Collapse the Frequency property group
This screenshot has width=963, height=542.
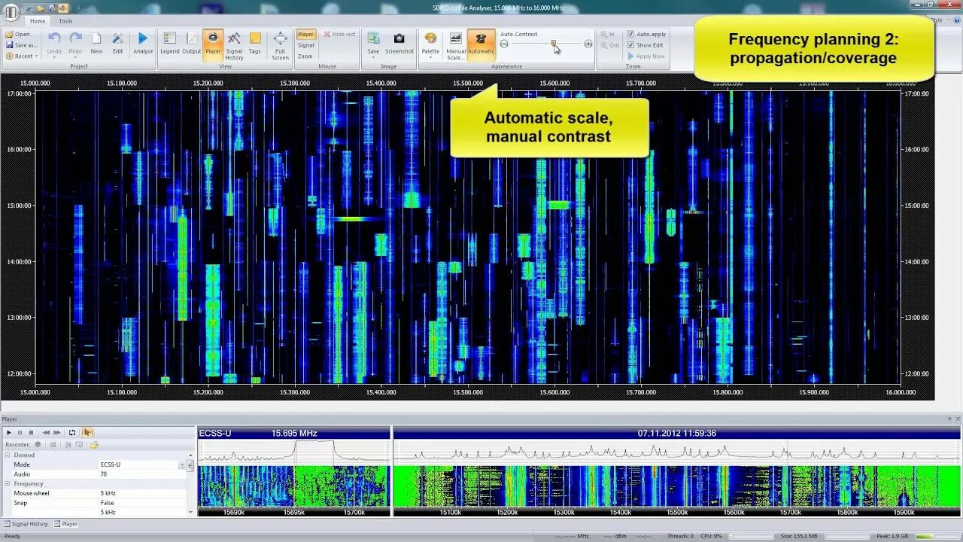click(8, 483)
